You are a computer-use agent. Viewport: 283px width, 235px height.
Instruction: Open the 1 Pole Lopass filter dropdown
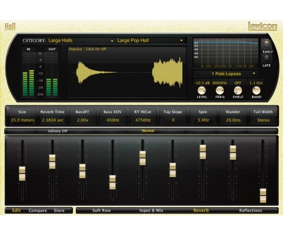[226, 73]
